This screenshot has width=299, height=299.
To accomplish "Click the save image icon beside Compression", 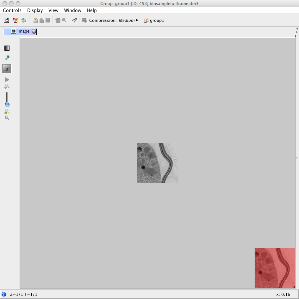I will (84, 20).
